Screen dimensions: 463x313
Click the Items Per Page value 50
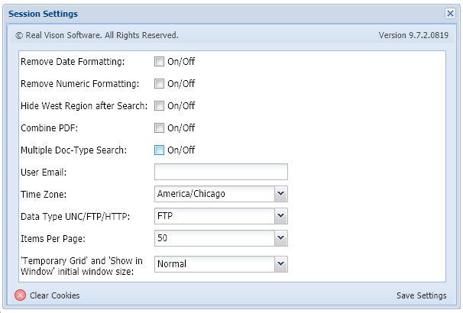pos(214,239)
